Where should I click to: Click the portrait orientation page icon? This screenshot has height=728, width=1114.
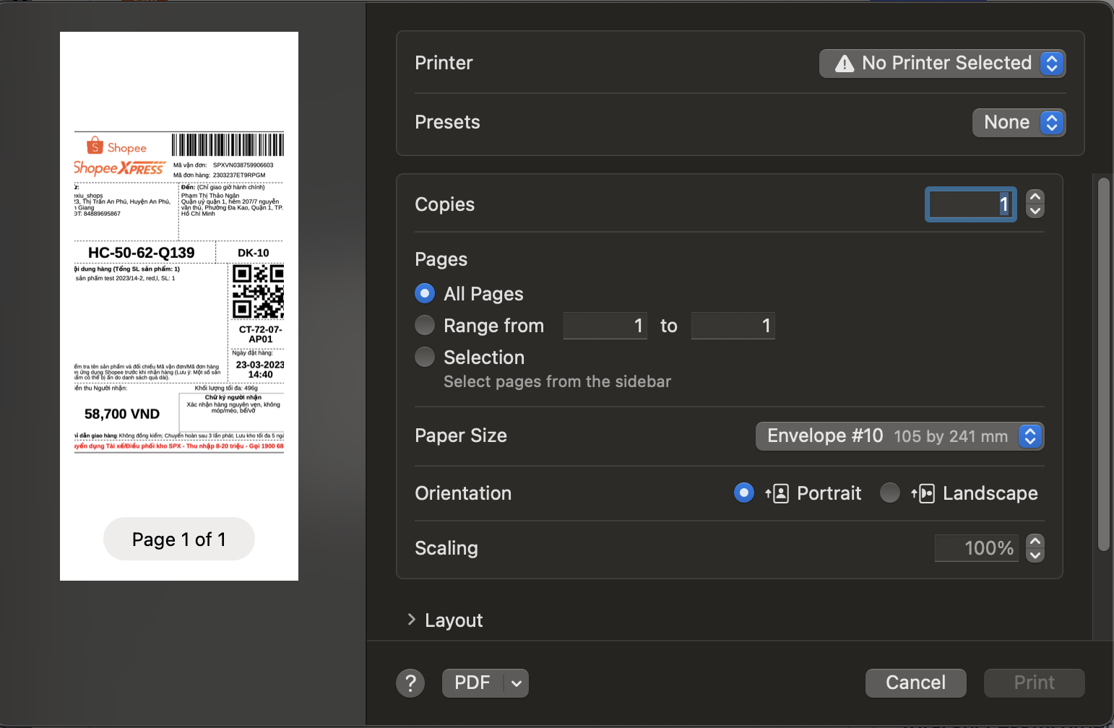tap(777, 494)
